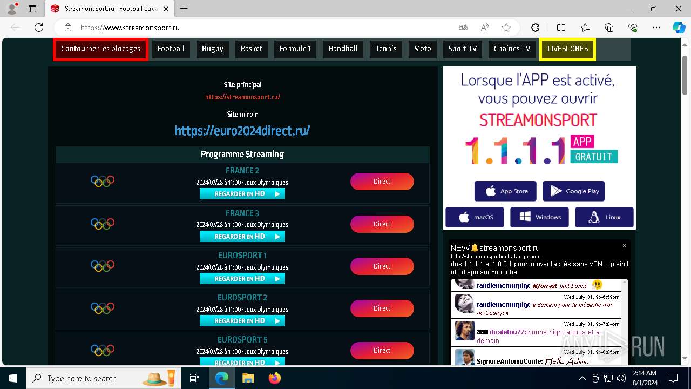691x389 pixels.
Task: Click the Edge profile icon
Action: [x=12, y=9]
